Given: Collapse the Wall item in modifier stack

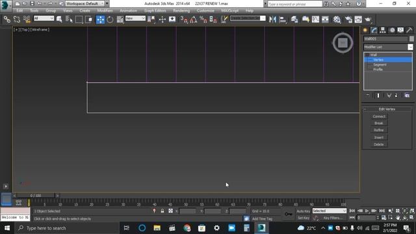Looking at the screenshot, I should [x=367, y=55].
